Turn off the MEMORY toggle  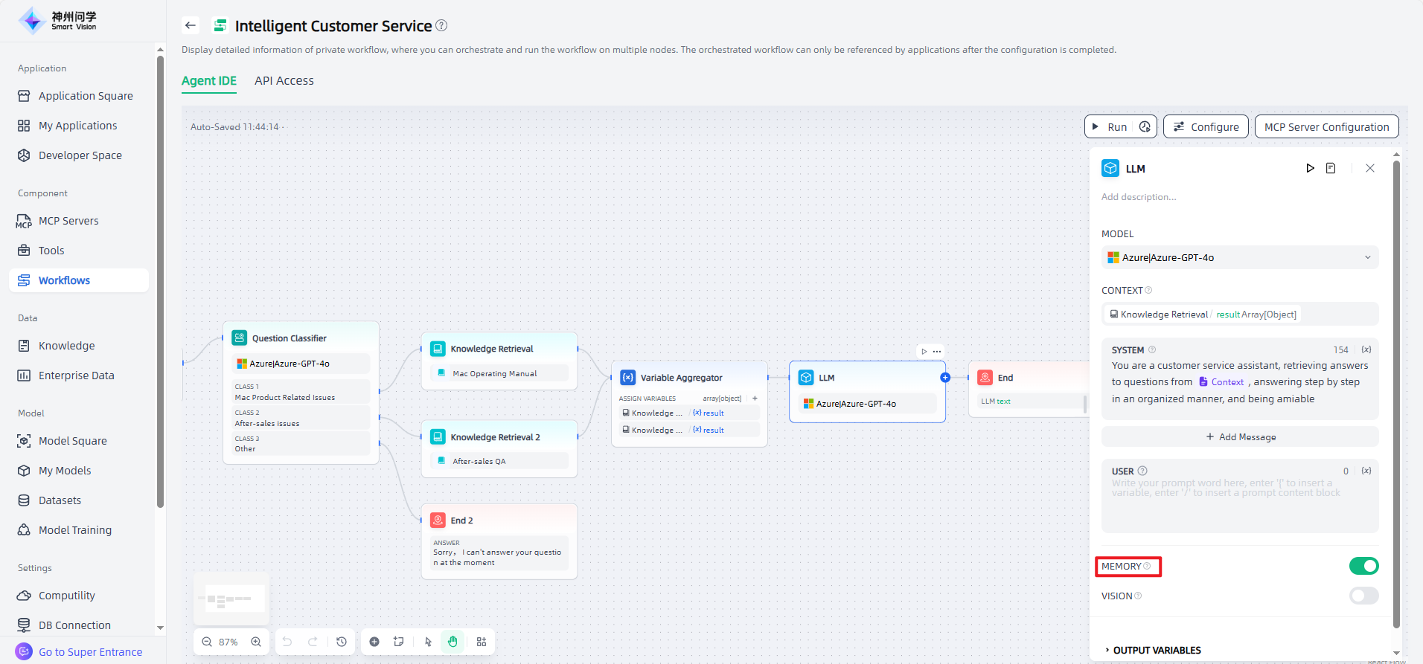1363,566
